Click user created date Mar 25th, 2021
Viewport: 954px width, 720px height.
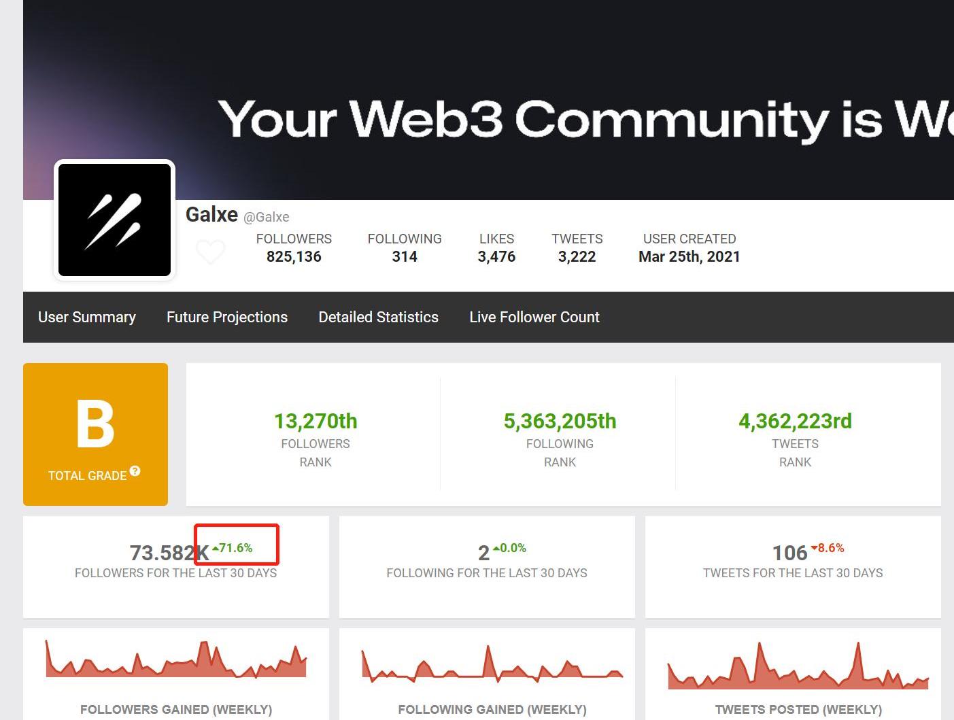pos(689,256)
